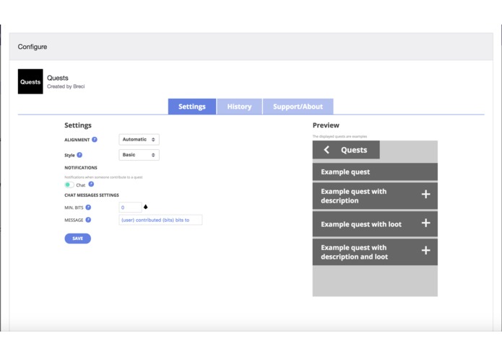Click the Configure header text

click(x=33, y=47)
